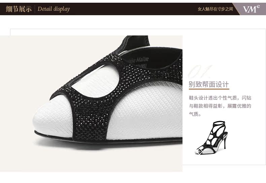Click the dark header banner bar
This screenshot has width=266, height=183.
[133, 9]
